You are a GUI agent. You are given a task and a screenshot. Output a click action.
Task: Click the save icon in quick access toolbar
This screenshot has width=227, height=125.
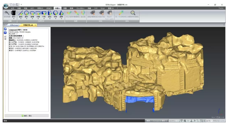click(17, 5)
